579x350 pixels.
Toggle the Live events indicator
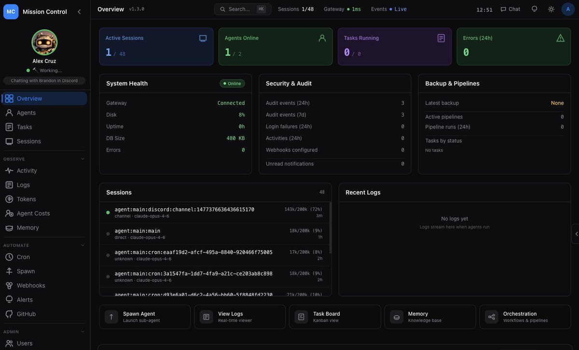pyautogui.click(x=396, y=9)
